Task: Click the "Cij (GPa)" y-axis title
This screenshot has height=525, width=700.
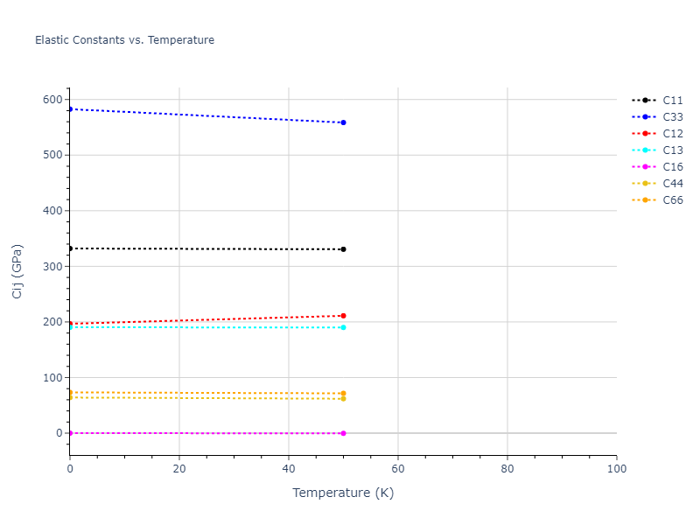Action: [17, 271]
